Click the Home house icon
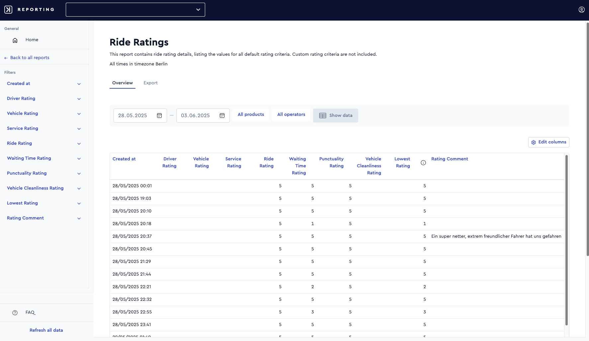The image size is (589, 341). [x=15, y=40]
